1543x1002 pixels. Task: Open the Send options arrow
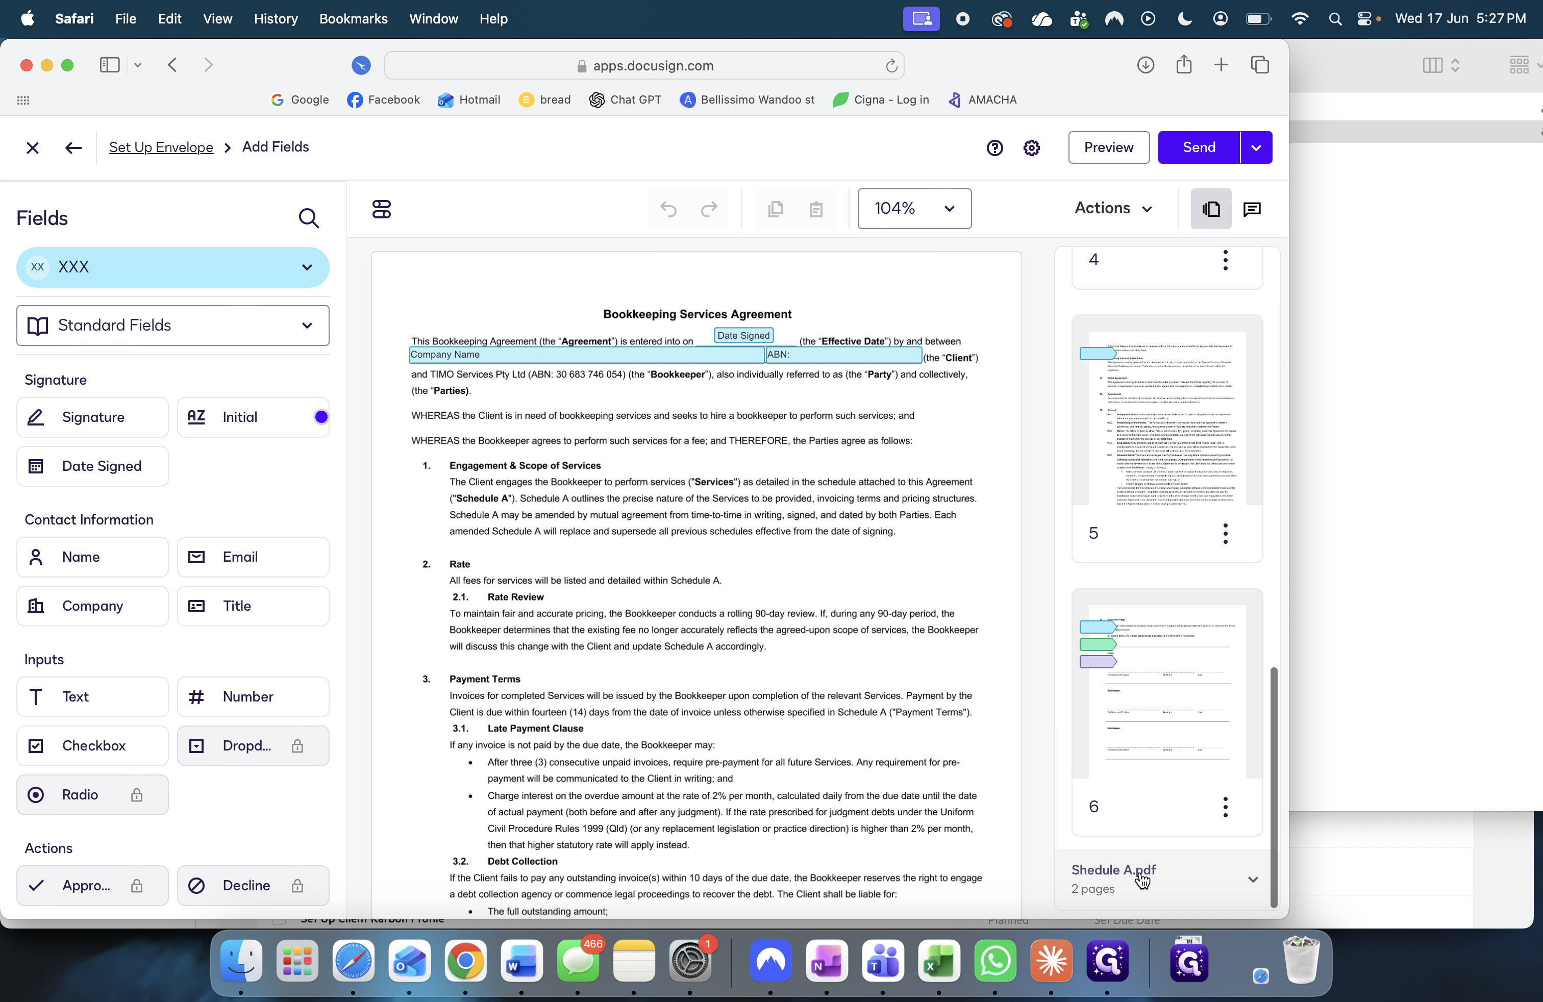coord(1256,148)
